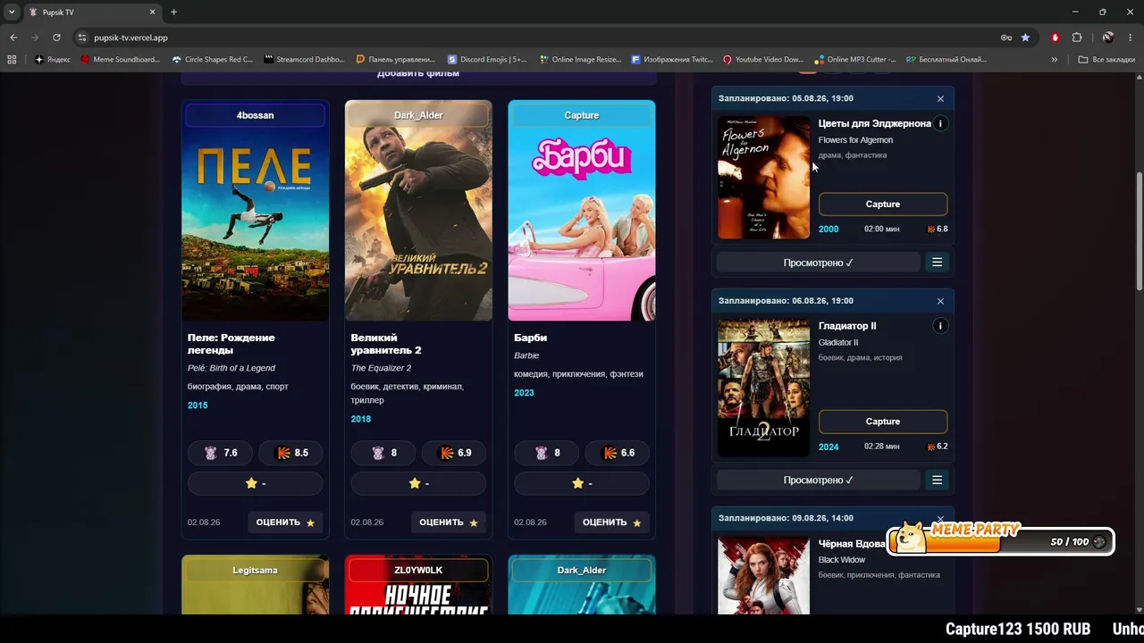Open a new browser tab

tap(173, 13)
